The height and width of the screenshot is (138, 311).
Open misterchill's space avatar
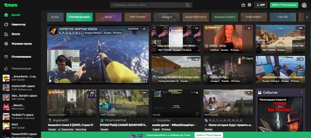(6, 88)
